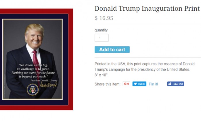Click the "Printed in the USA" description
The width and height of the screenshot is (201, 121).
coord(145,67)
